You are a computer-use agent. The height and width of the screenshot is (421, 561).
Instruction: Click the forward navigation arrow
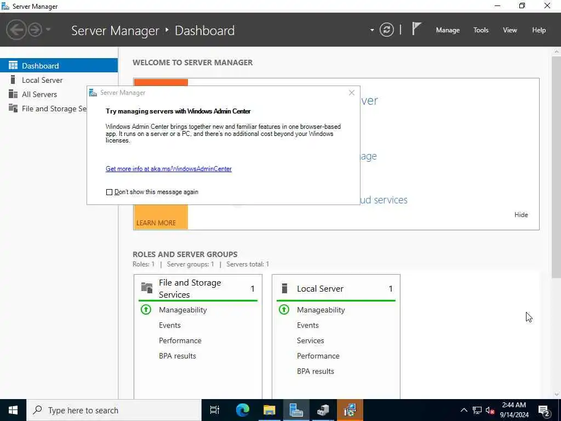point(35,30)
